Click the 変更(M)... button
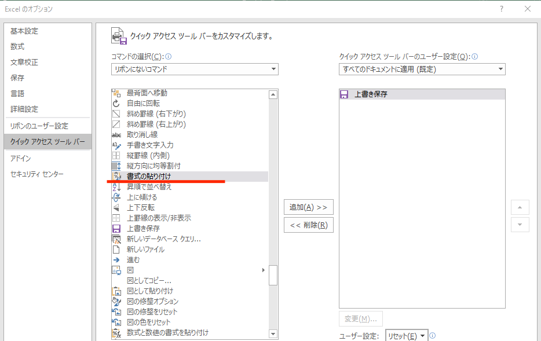The width and height of the screenshot is (541, 341). 360,319
